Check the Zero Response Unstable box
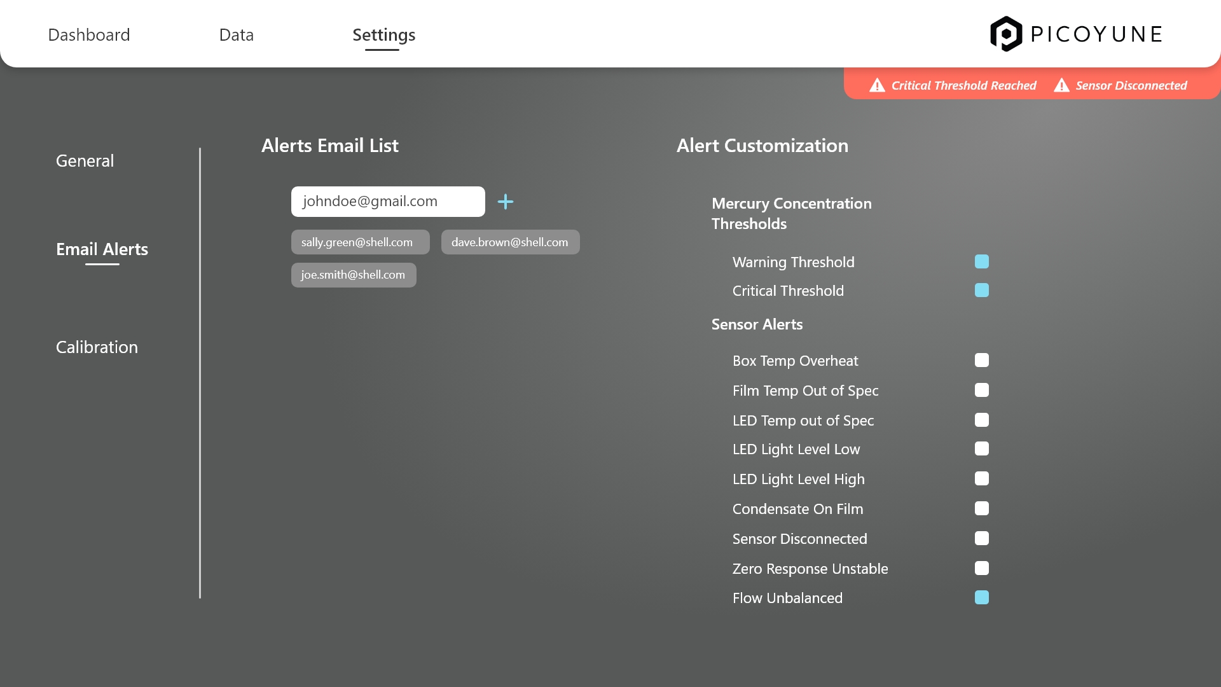 981,568
